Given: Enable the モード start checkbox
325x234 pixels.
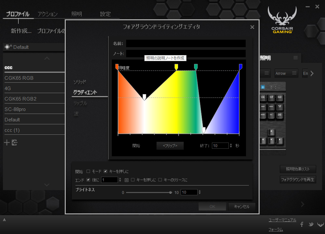Looking at the screenshot, I should point(88,171).
